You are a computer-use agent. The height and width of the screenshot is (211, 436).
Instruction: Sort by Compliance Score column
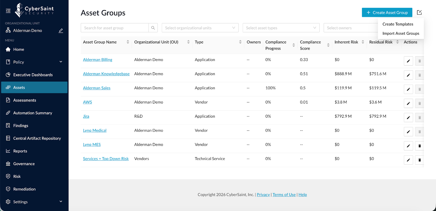(x=328, y=45)
